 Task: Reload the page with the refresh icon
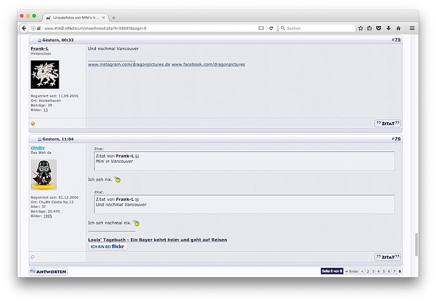(x=271, y=28)
